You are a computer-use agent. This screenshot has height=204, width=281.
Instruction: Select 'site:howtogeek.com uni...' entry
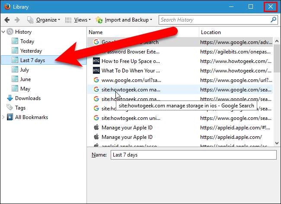pos(131,118)
